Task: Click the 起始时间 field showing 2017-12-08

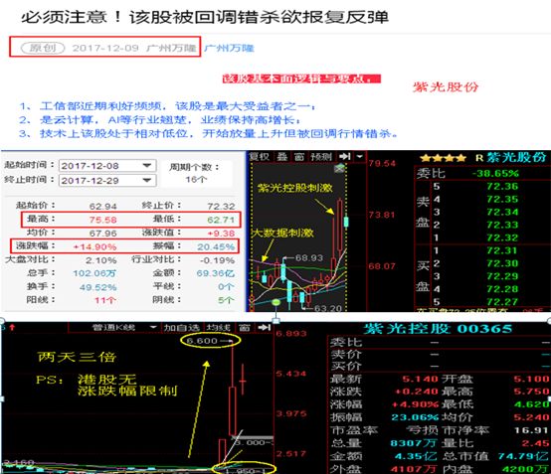Action: coord(107,166)
